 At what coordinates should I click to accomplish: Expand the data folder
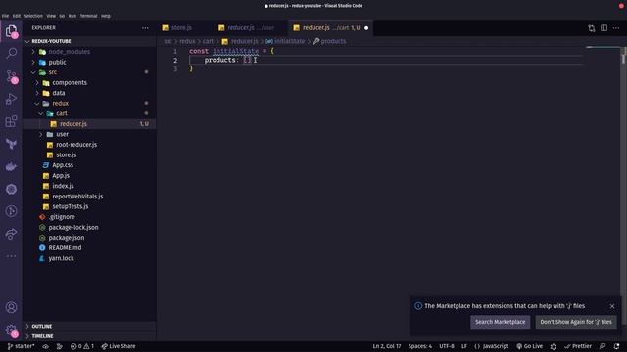coord(59,93)
